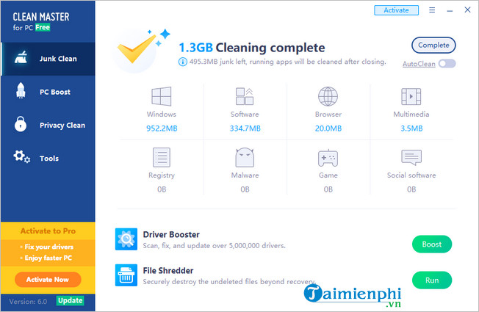
Task: Select the Browser globe icon
Action: coord(328,96)
